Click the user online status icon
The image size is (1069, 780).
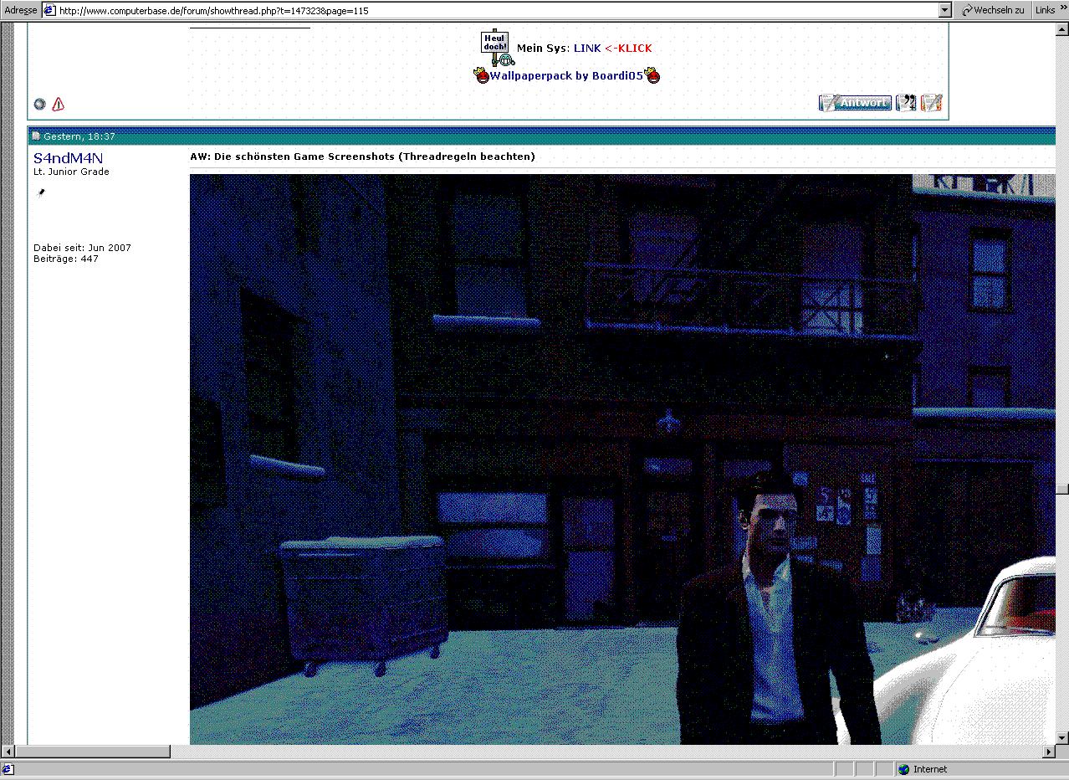click(39, 104)
